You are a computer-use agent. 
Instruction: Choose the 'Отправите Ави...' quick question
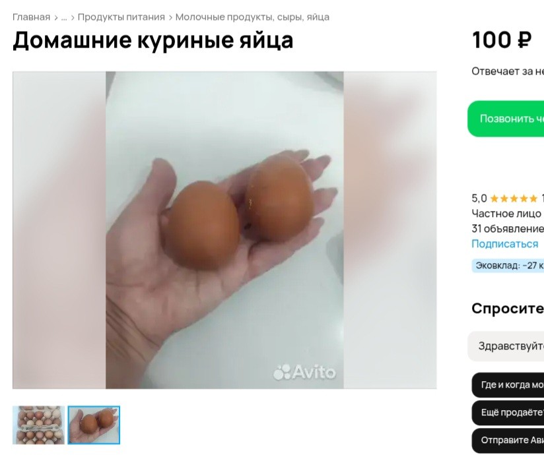pos(508,440)
